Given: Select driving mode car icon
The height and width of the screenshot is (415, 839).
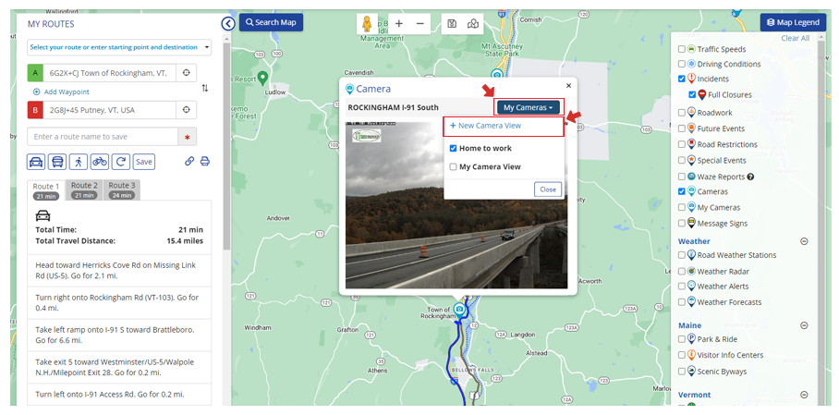Looking at the screenshot, I should pos(36,161).
